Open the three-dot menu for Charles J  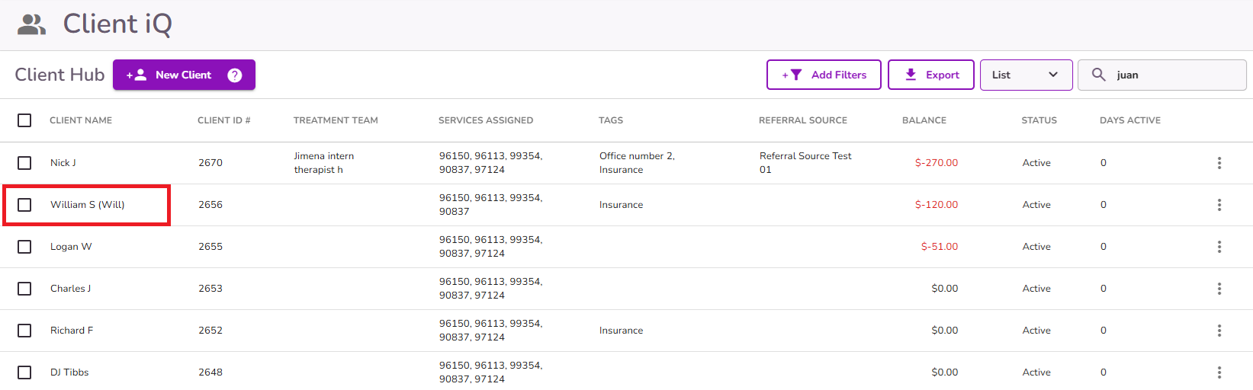(x=1219, y=289)
